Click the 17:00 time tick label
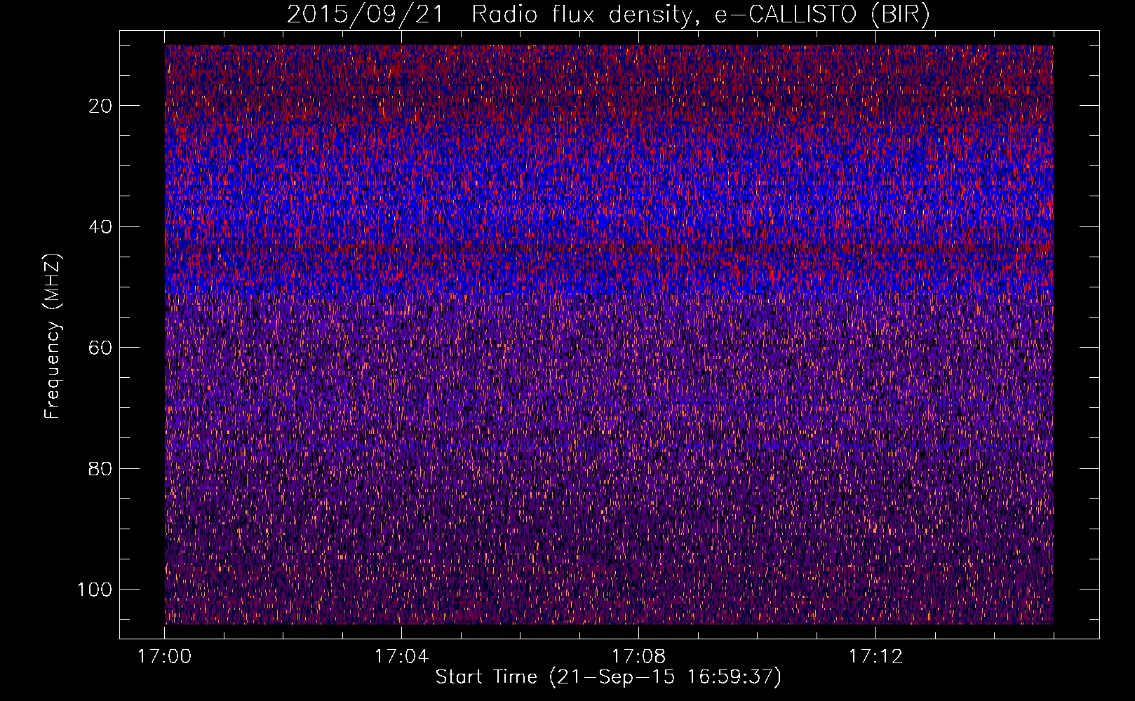 pos(165,657)
